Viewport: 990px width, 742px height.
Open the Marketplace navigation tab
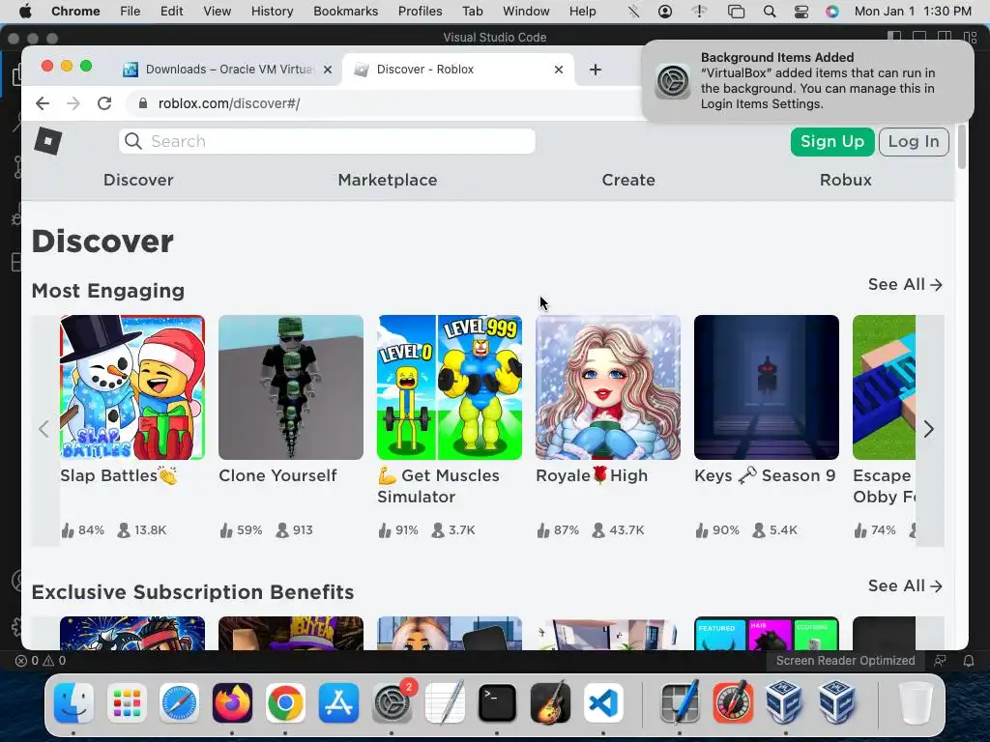pyautogui.click(x=388, y=180)
